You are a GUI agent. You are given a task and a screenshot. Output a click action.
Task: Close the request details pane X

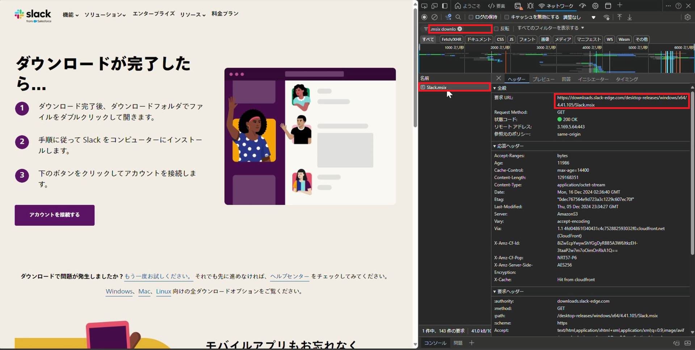coord(499,78)
